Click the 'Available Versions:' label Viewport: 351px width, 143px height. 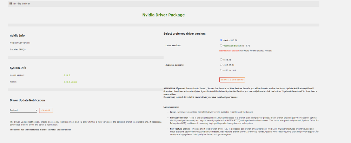click(x=174, y=65)
